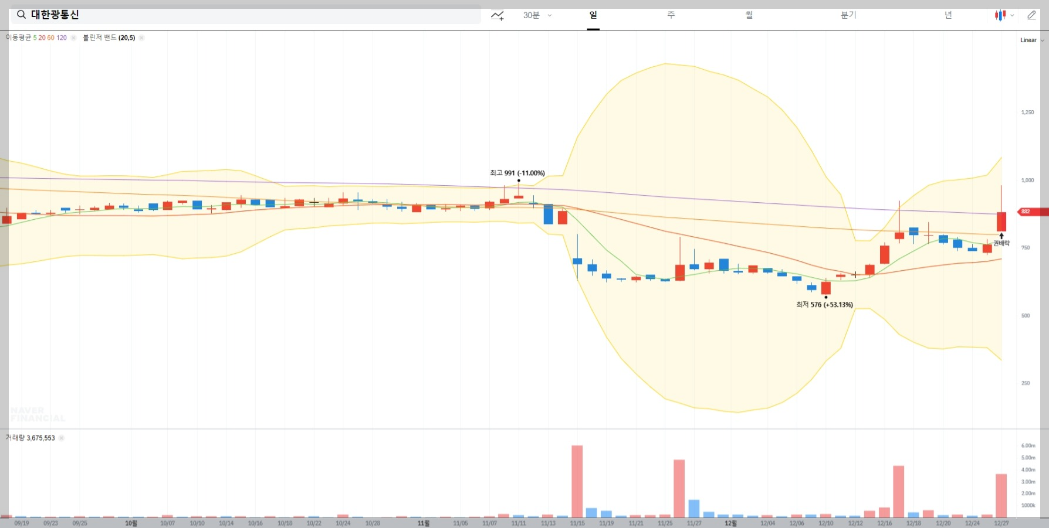Open the Linear scale dropdown
This screenshot has width=1049, height=528.
pos(1032,40)
